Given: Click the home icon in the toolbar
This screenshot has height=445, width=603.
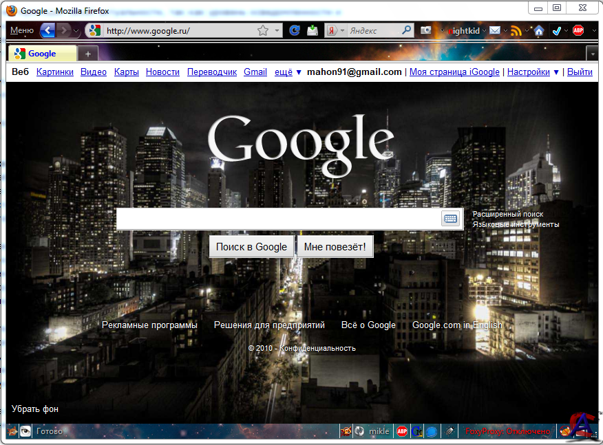Looking at the screenshot, I should [539, 30].
